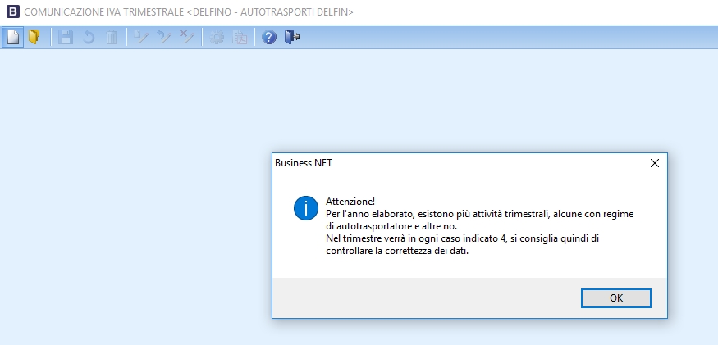718x345 pixels.
Task: Close the Business NET dialog with the X
Action: 654,163
